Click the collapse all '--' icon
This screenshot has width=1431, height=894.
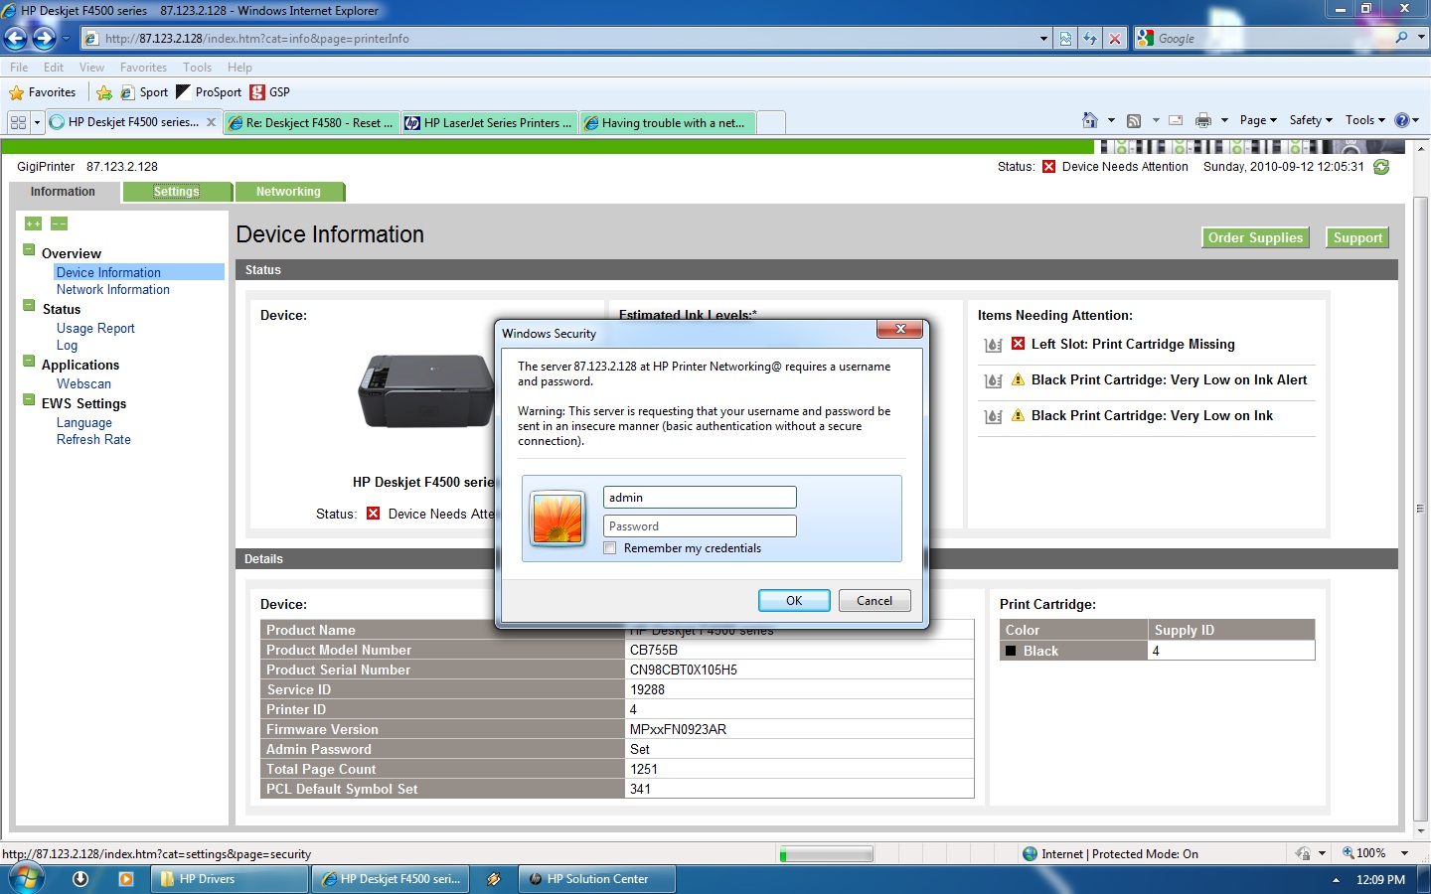pyautogui.click(x=59, y=223)
